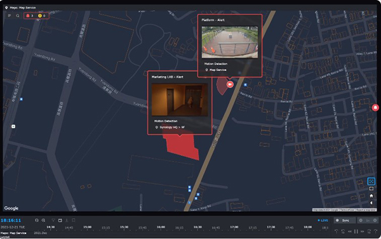Open the calendar date picker
The image size is (381, 239).
(x=60, y=221)
